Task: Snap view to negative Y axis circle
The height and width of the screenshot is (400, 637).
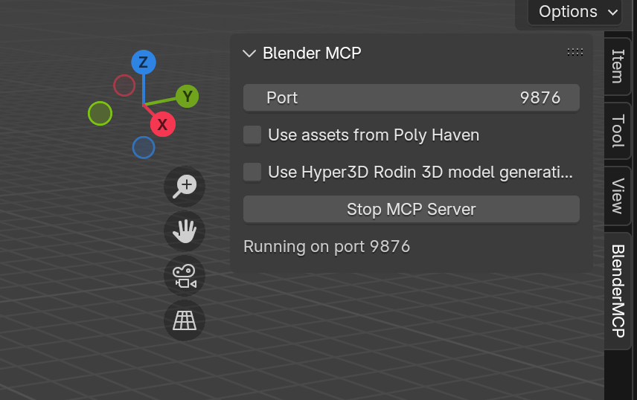Action: click(100, 113)
